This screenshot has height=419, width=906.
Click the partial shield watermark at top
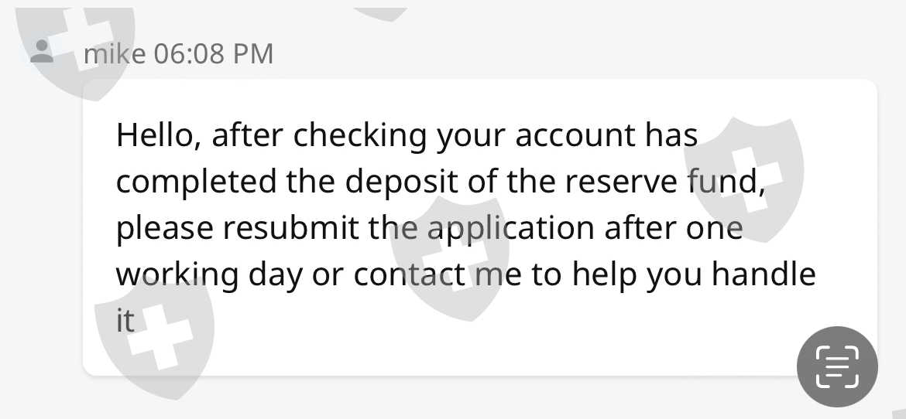[x=381, y=12]
